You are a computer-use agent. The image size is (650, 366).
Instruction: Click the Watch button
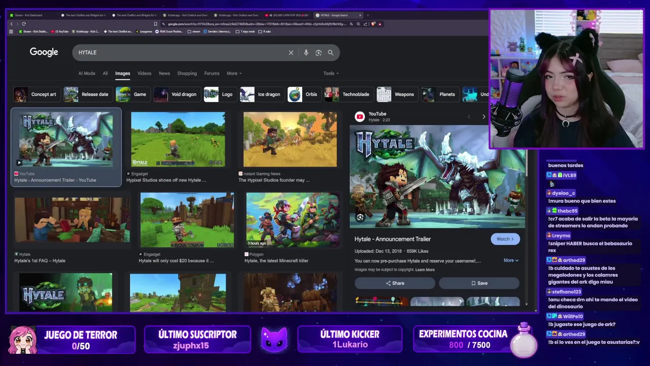pos(505,239)
